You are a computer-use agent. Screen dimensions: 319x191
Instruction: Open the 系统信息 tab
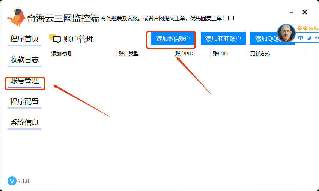coord(24,122)
